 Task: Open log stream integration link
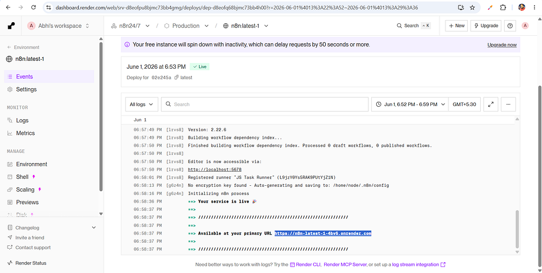[x=418, y=265]
